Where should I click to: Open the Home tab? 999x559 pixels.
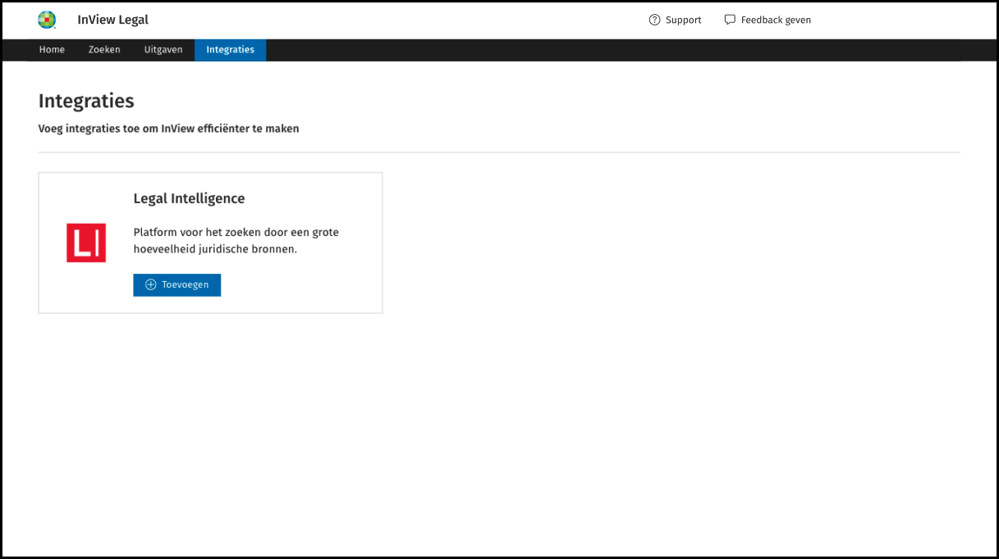pos(52,50)
